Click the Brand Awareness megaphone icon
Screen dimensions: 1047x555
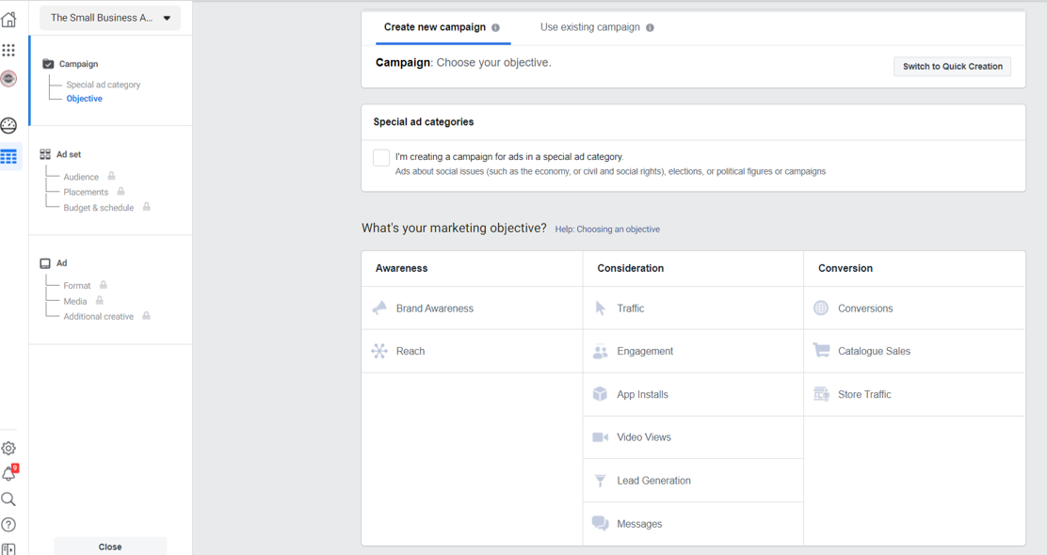[x=380, y=308]
